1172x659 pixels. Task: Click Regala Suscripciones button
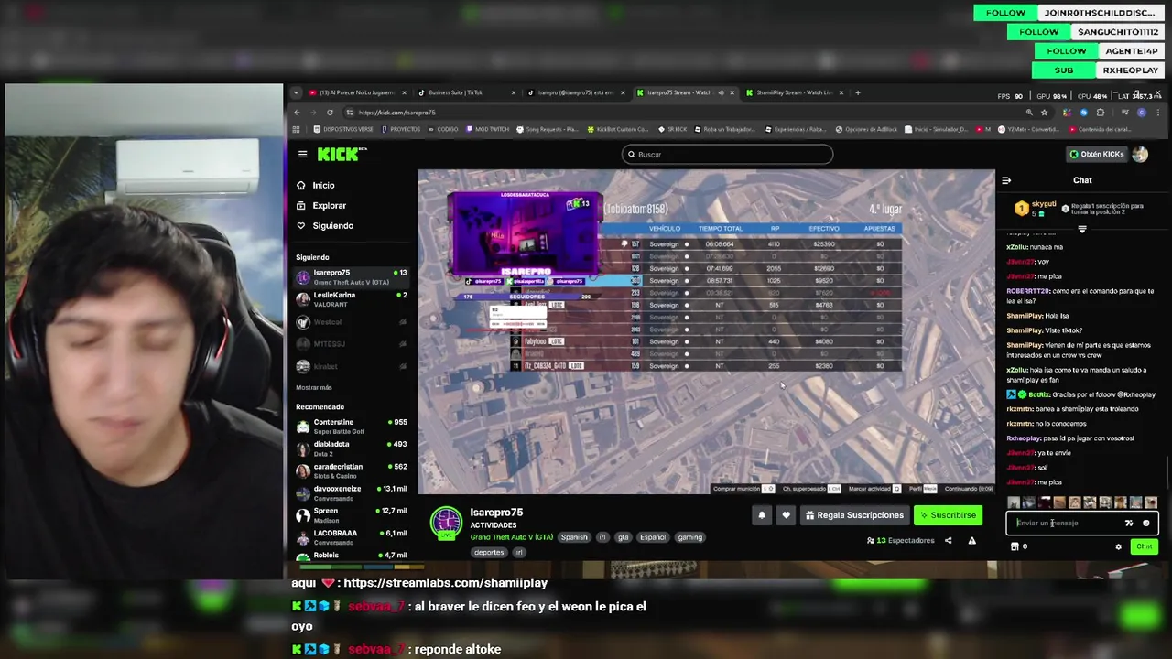pos(854,515)
